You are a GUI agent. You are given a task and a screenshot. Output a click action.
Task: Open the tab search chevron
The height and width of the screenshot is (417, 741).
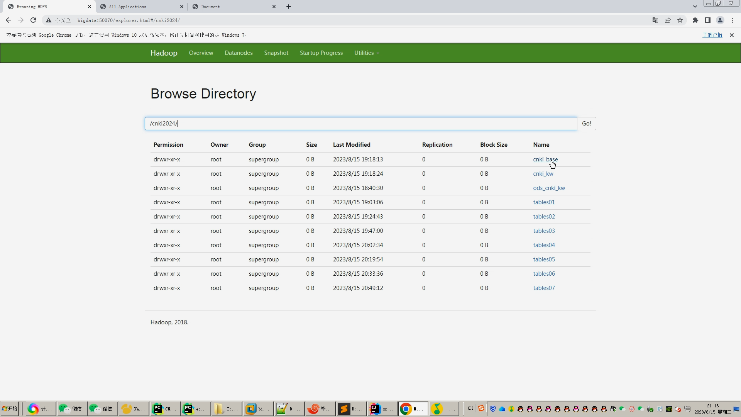(x=695, y=7)
